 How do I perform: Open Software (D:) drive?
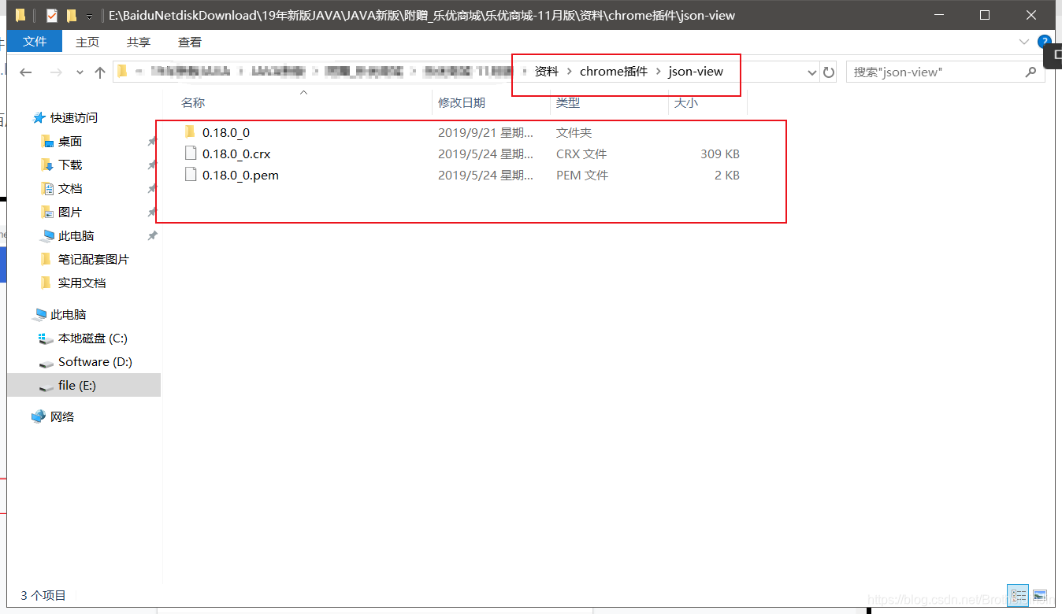click(x=95, y=361)
